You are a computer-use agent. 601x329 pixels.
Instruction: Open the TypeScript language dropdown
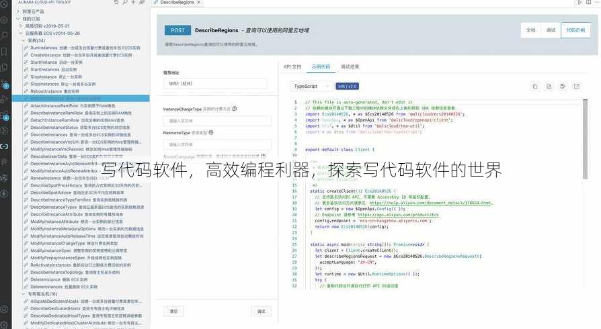coord(311,87)
